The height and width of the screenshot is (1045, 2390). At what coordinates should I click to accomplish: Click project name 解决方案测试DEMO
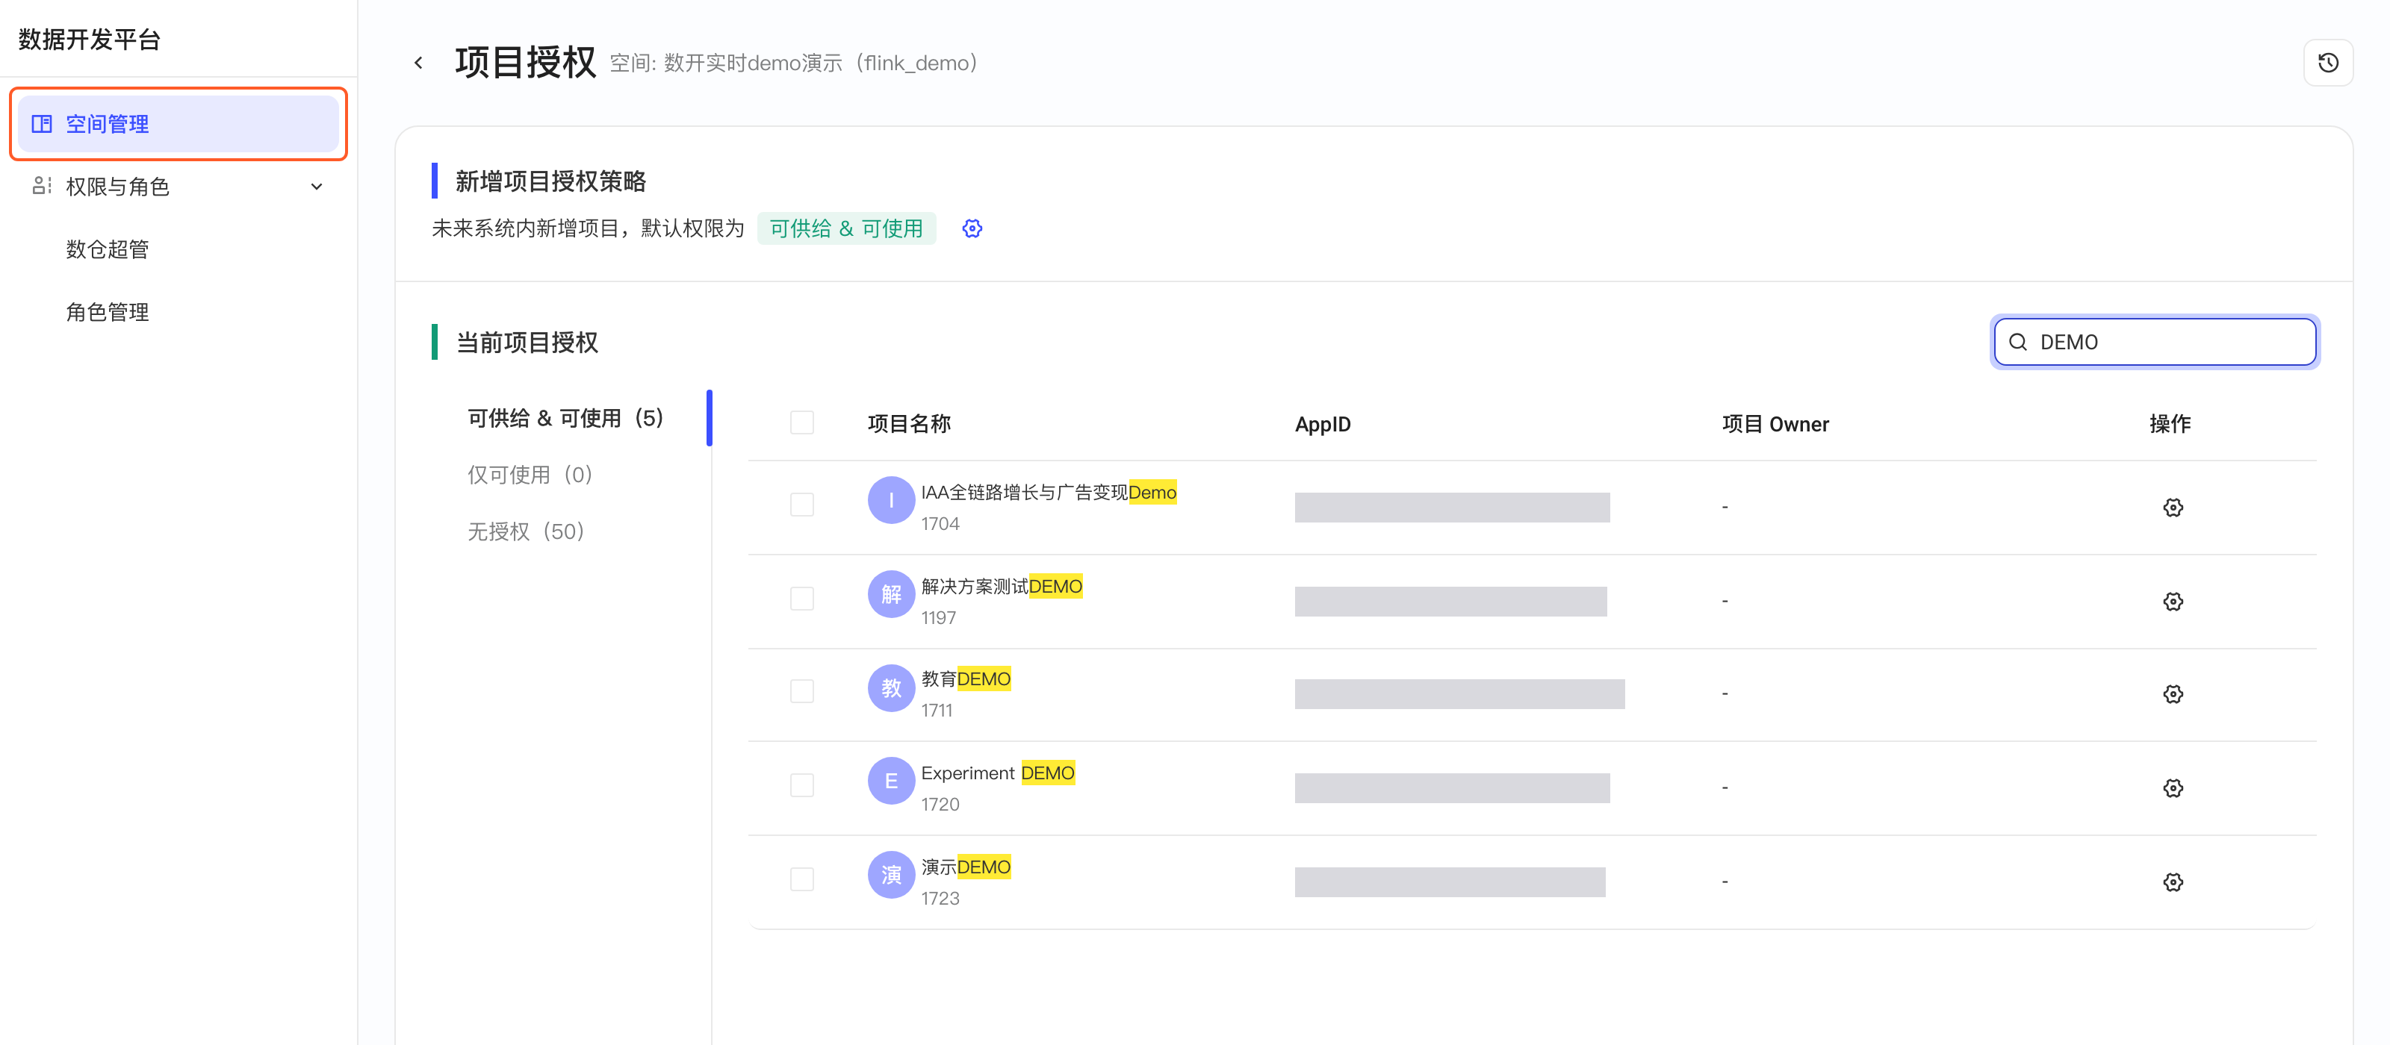point(1002,586)
